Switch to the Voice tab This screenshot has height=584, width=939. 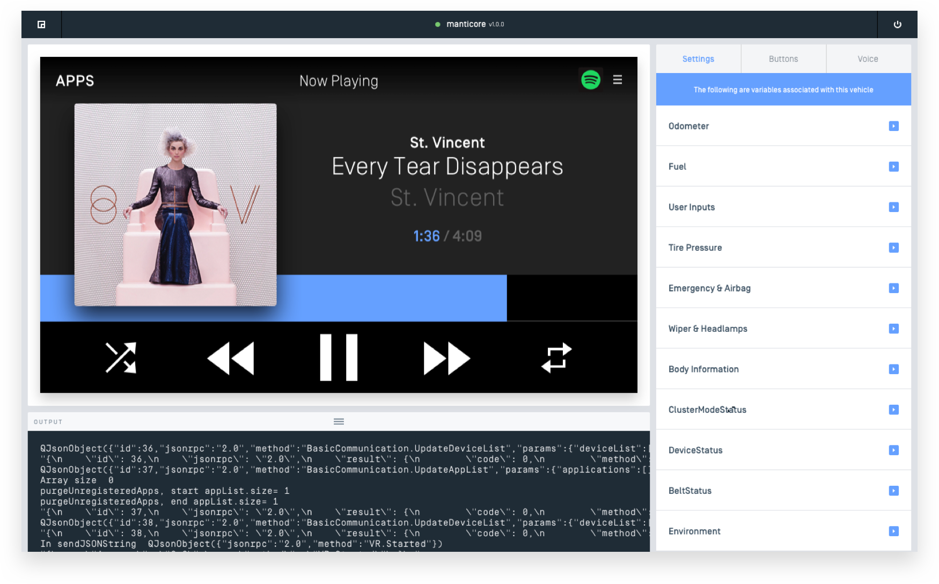[x=868, y=59]
